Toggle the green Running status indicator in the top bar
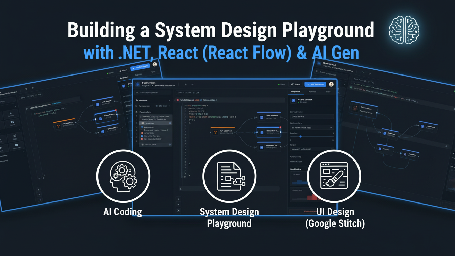Screen dimensions: 455x256 tap(279, 84)
